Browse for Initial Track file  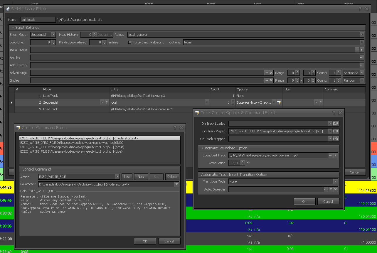point(357,50)
